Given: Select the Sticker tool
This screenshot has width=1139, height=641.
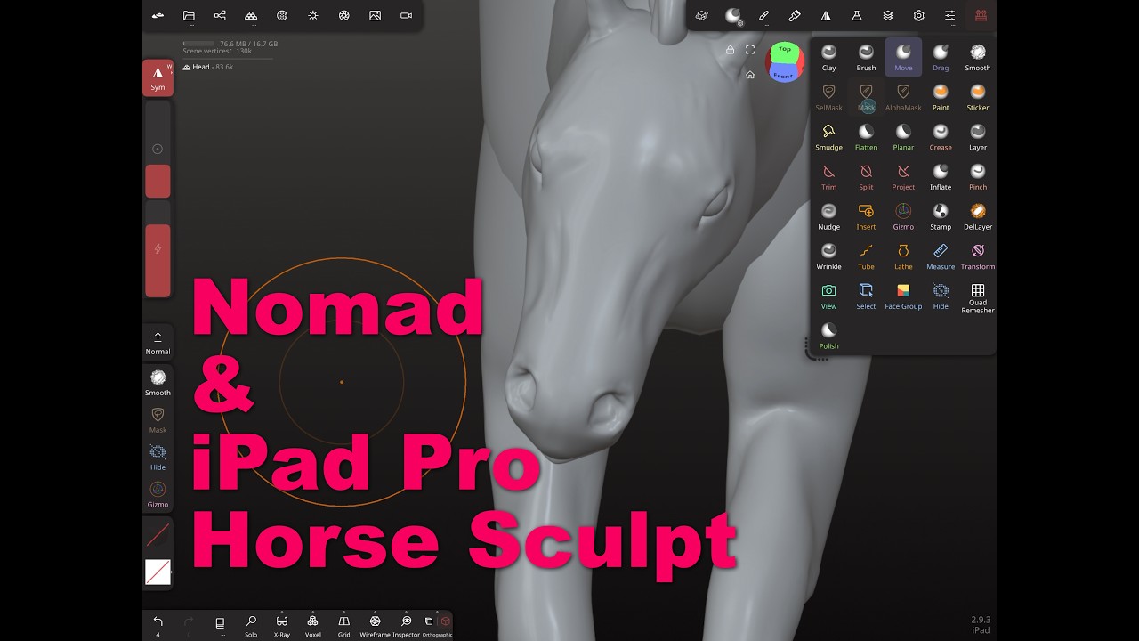Looking at the screenshot, I should pos(978,98).
